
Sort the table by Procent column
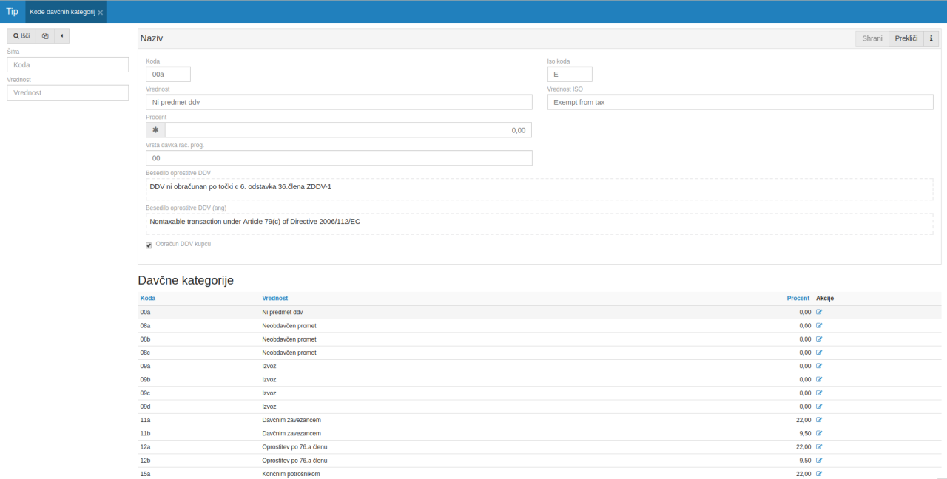(798, 299)
